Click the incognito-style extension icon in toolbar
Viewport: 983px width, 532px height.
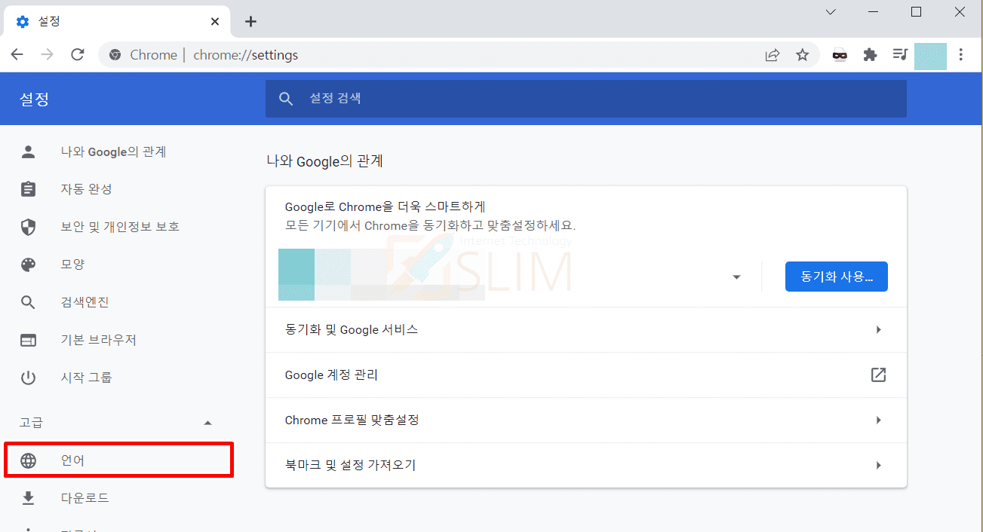840,55
